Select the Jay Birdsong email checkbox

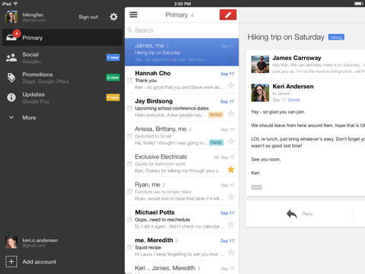tap(129, 108)
